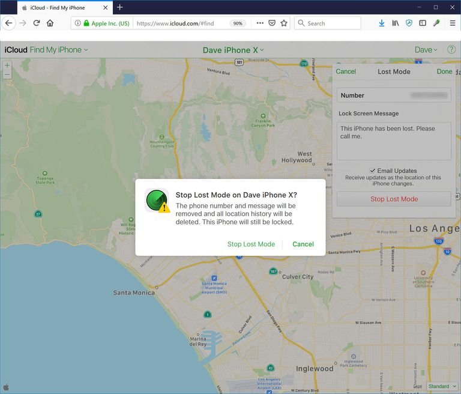Go back with the browser back arrow
The image size is (461, 394).
click(8, 23)
